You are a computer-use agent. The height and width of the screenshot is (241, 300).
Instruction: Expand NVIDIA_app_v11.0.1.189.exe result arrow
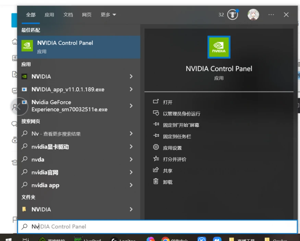[131, 89]
